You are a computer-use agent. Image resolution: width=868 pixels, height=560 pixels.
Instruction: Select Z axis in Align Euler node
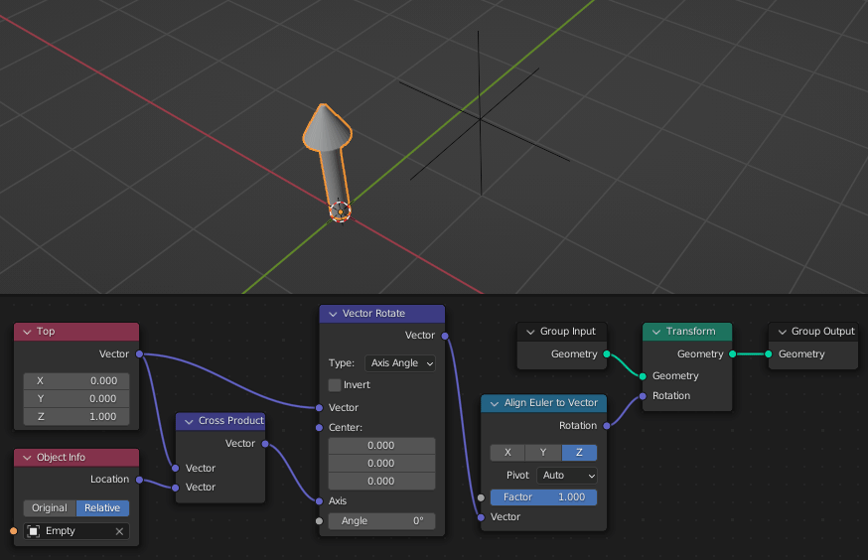[x=579, y=453]
